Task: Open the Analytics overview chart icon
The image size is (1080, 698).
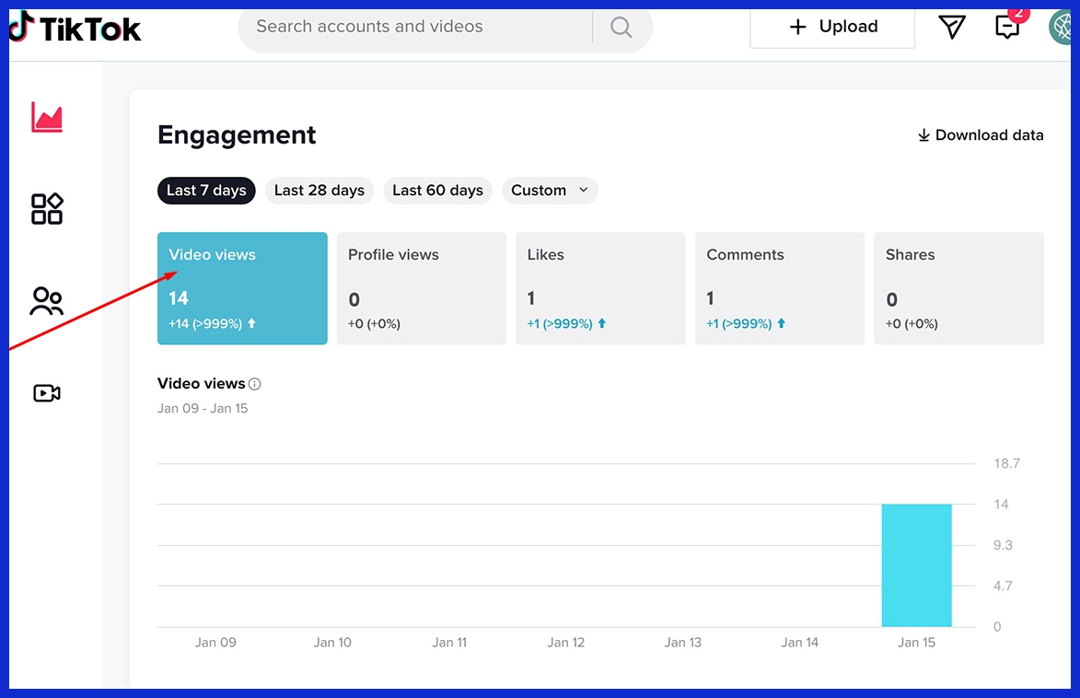Action: [46, 117]
